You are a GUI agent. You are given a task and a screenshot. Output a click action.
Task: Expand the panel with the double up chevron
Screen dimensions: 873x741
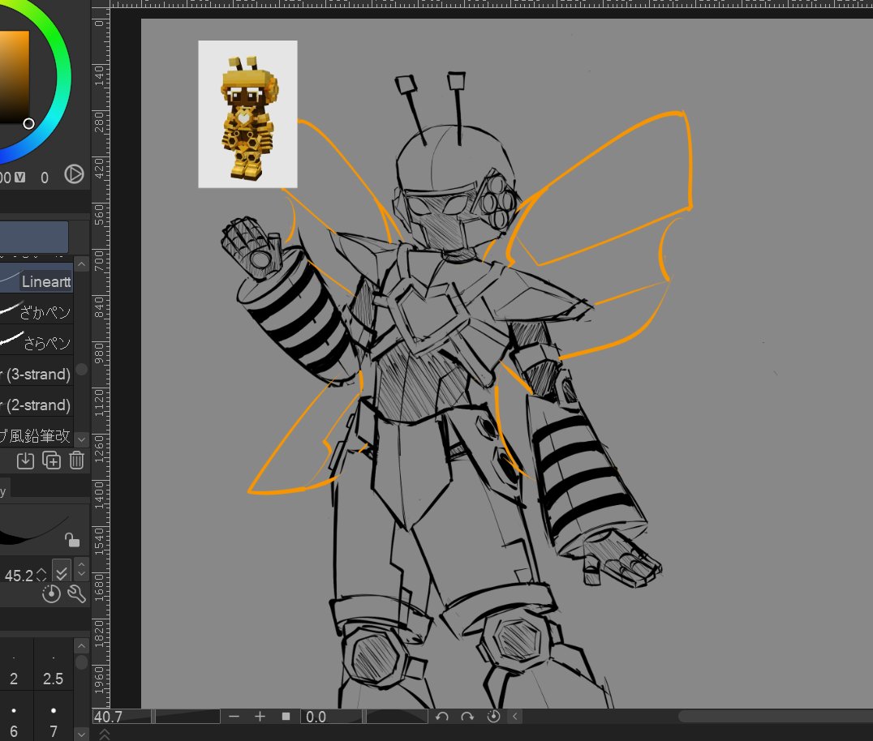(104, 735)
